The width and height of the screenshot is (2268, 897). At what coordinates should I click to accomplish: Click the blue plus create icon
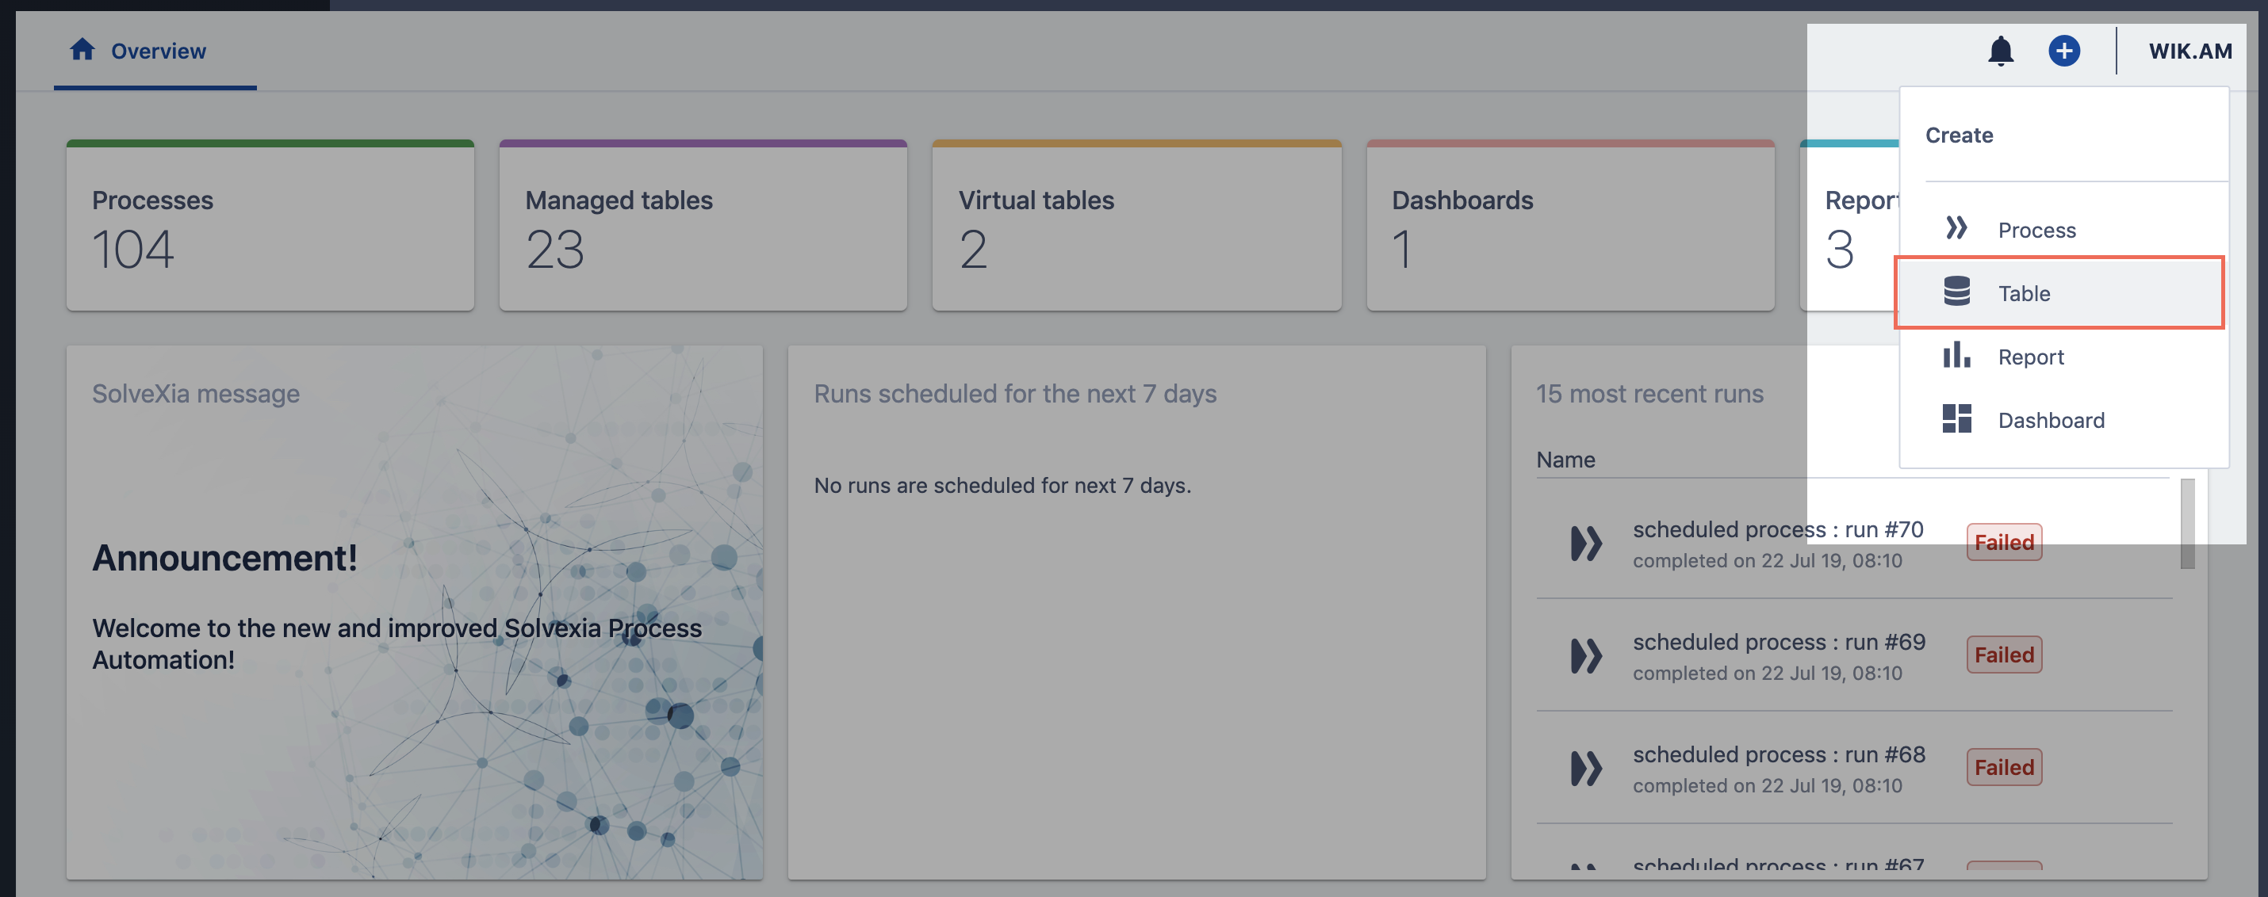2063,51
